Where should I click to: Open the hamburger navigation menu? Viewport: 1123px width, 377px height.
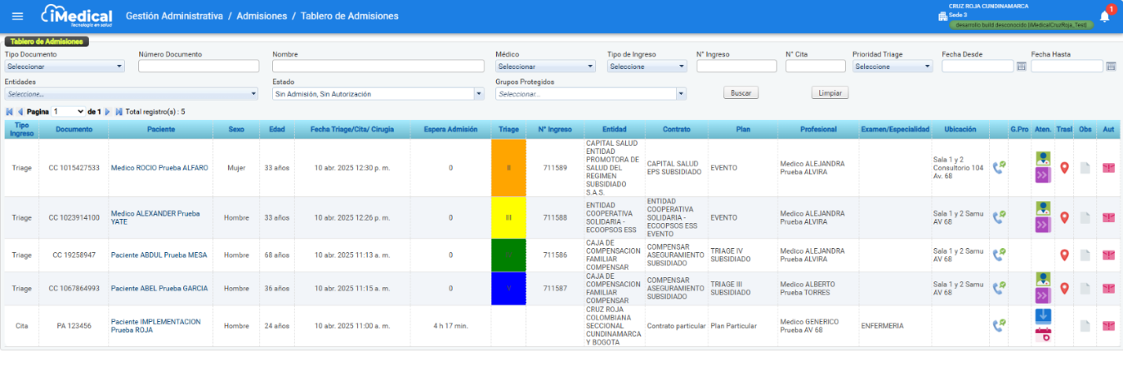point(17,16)
